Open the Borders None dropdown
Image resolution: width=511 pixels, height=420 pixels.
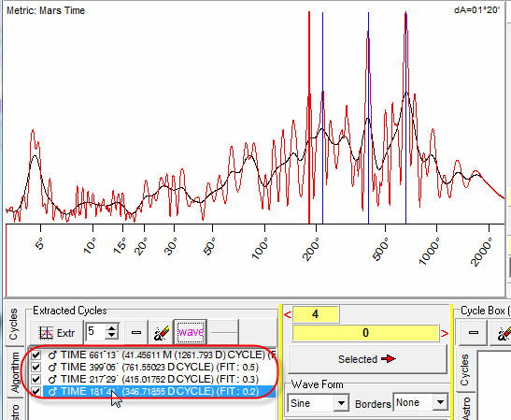440,402
